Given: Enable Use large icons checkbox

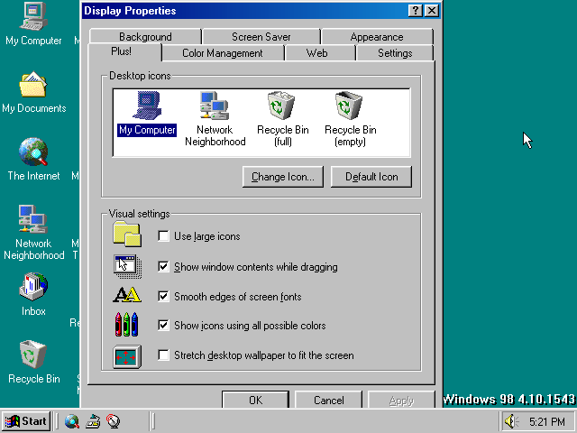Looking at the screenshot, I should click(163, 236).
